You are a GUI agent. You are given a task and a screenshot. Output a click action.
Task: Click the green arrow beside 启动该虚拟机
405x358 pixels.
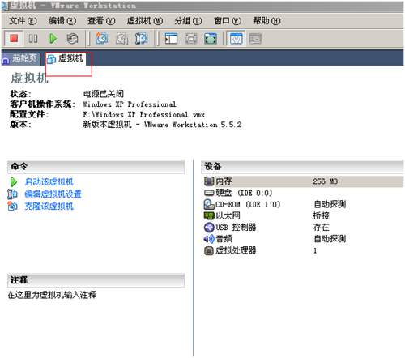point(14,182)
